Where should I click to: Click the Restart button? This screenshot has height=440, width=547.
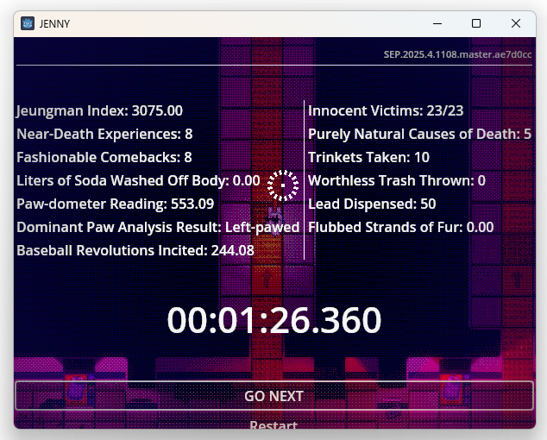(273, 424)
